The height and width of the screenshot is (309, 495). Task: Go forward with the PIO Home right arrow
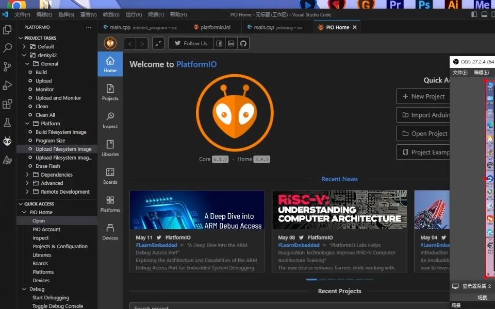click(x=142, y=43)
